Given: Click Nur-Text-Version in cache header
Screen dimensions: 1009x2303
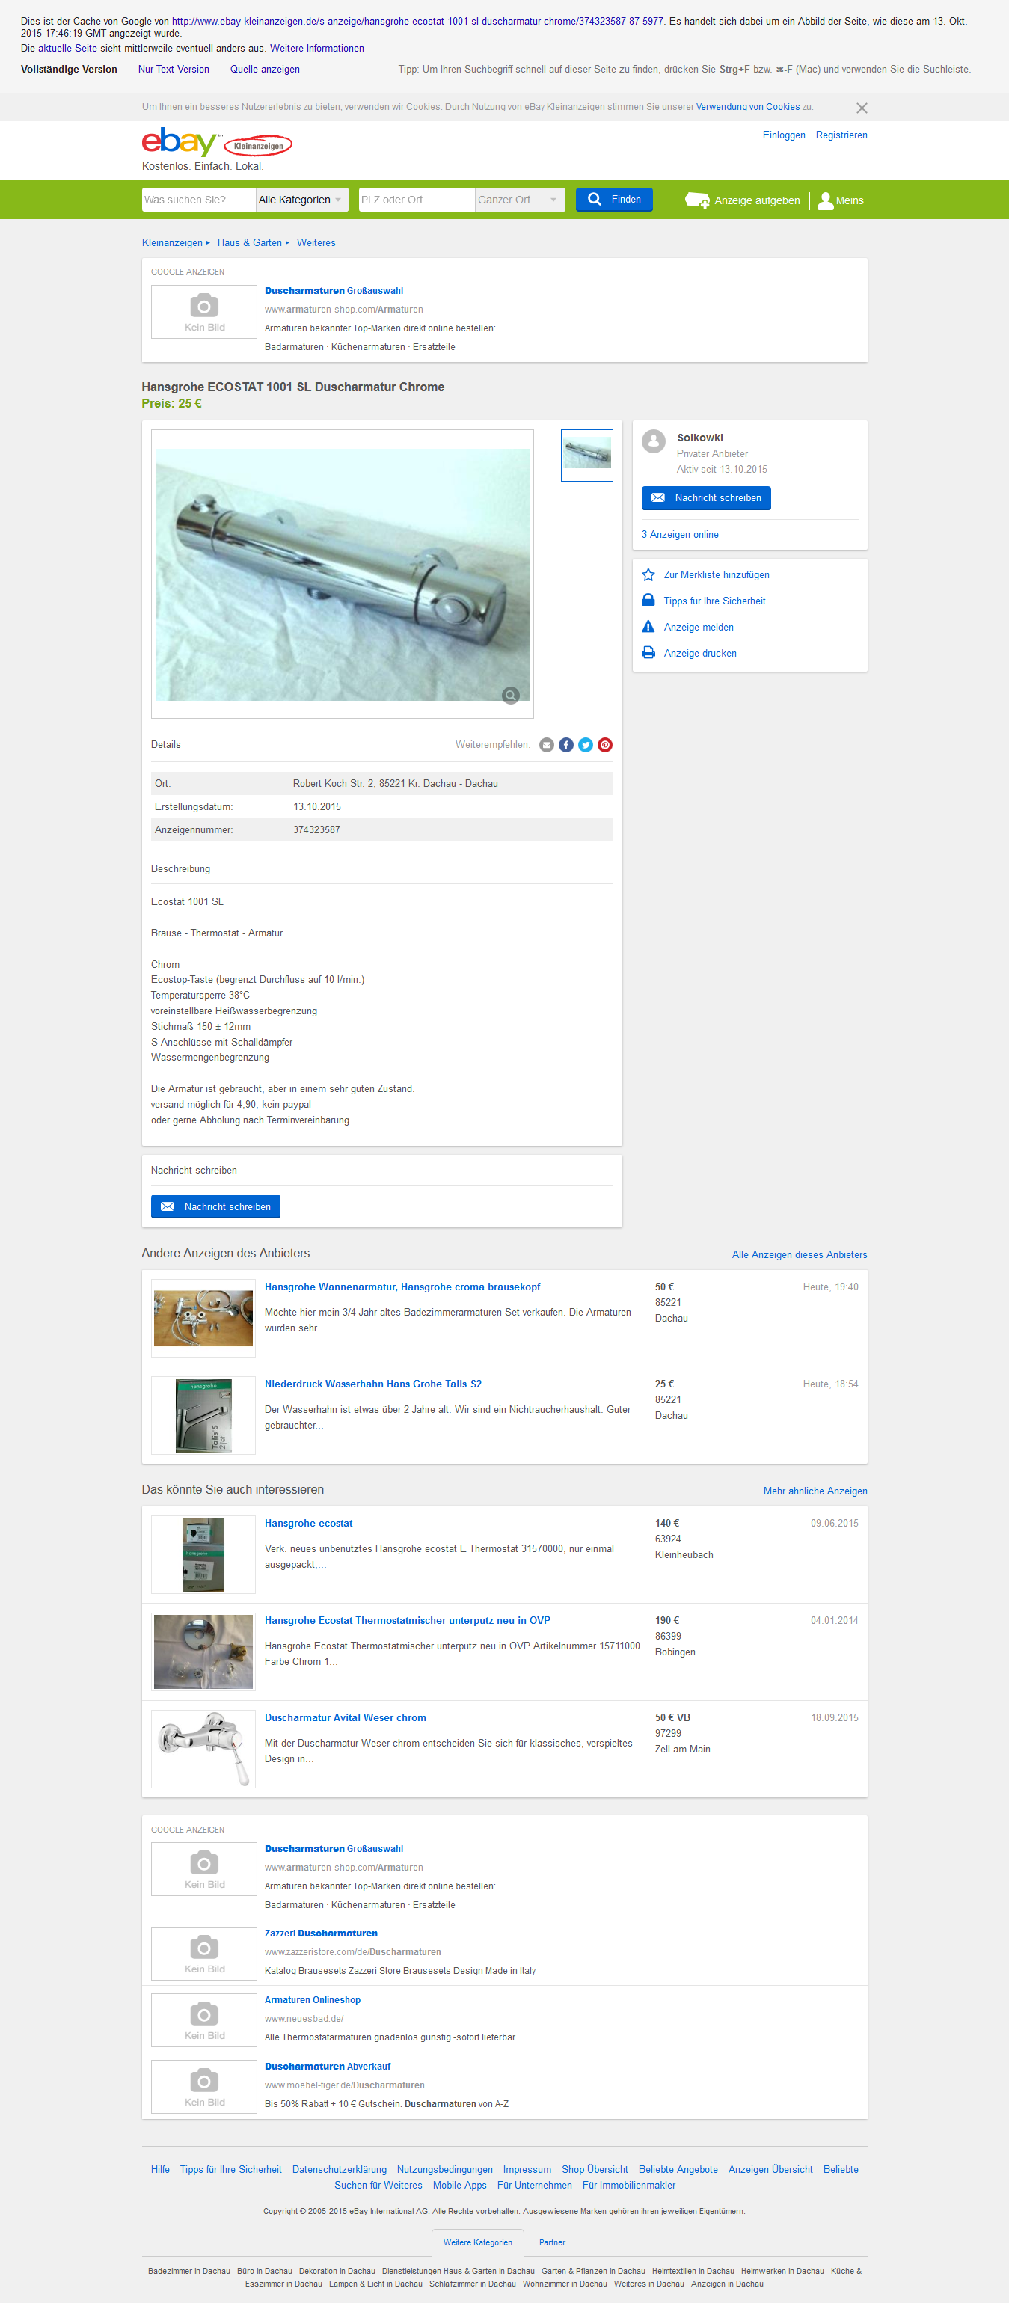Looking at the screenshot, I should click(174, 69).
